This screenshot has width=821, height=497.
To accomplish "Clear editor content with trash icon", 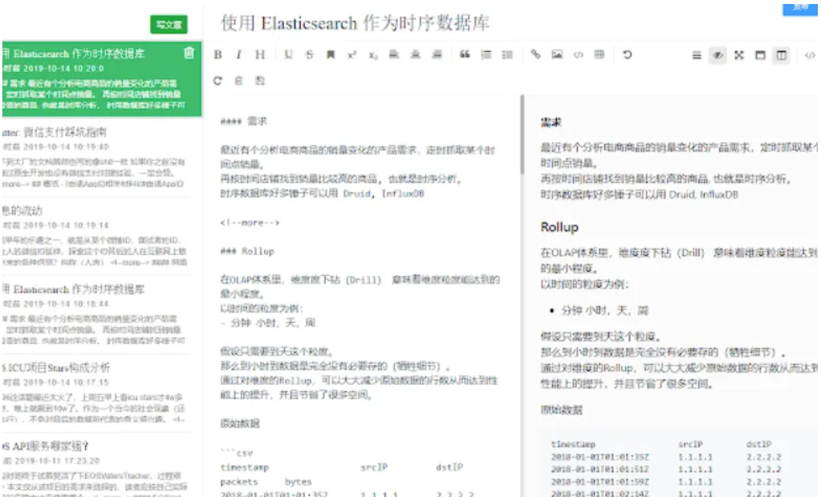I will [x=239, y=81].
